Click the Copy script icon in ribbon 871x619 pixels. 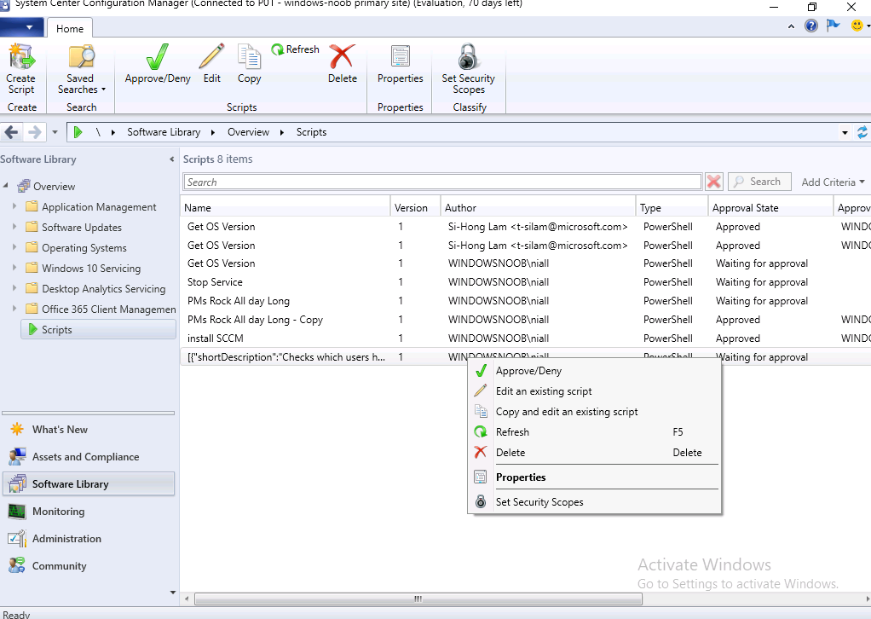[x=249, y=57]
